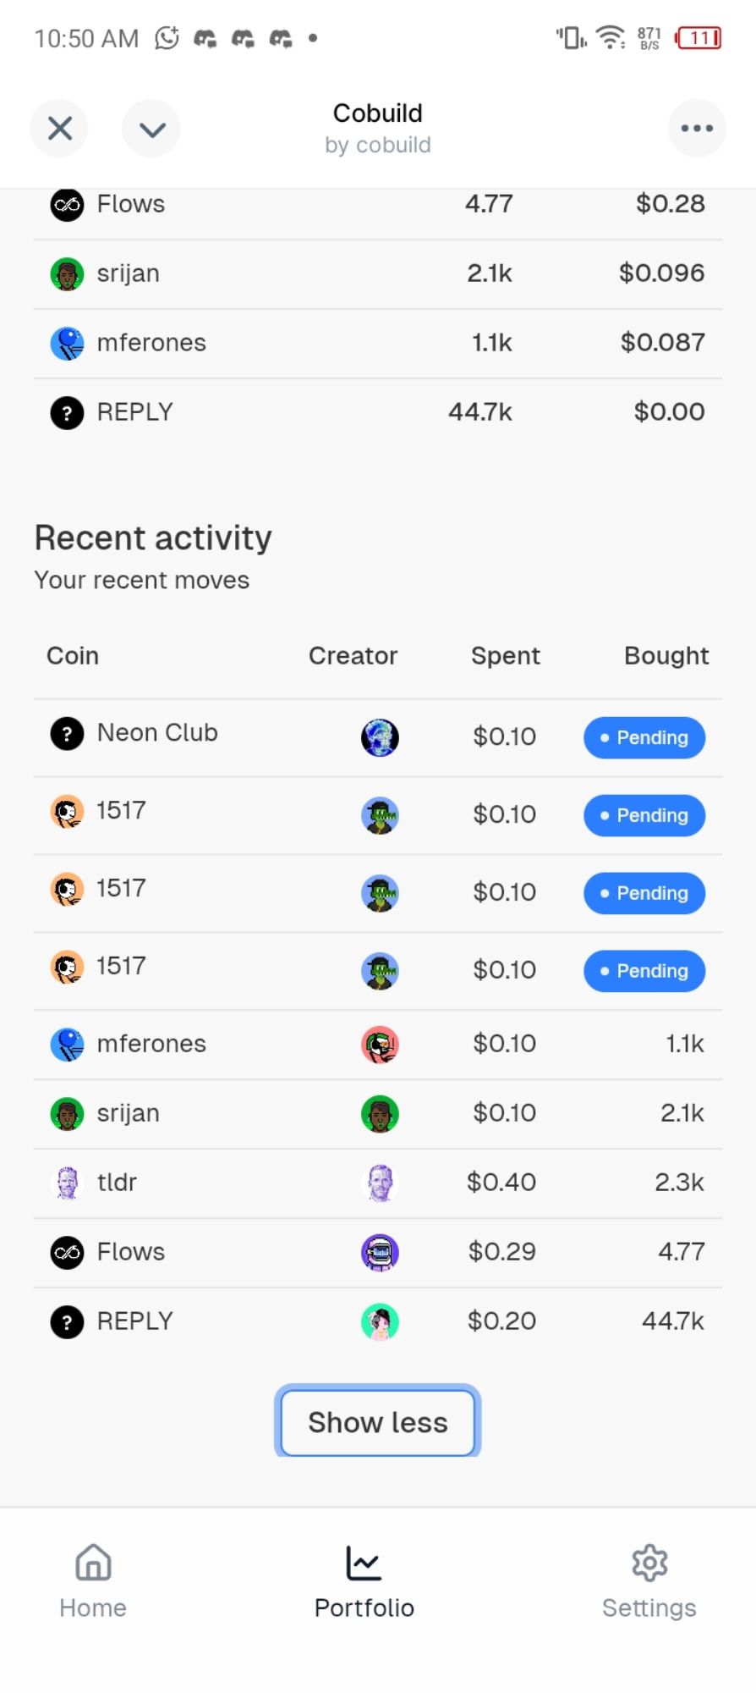This screenshot has width=756, height=1693.
Task: Close the Cobuild mini app
Action: tap(59, 129)
